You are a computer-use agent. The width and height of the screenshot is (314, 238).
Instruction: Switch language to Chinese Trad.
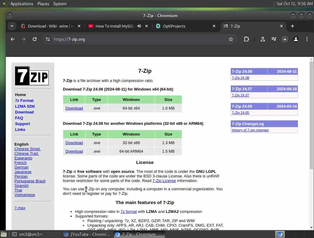(26, 154)
